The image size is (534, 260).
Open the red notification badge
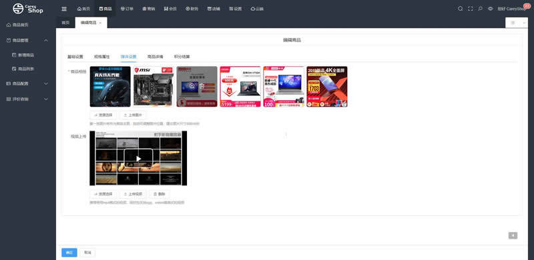pyautogui.click(x=527, y=5)
